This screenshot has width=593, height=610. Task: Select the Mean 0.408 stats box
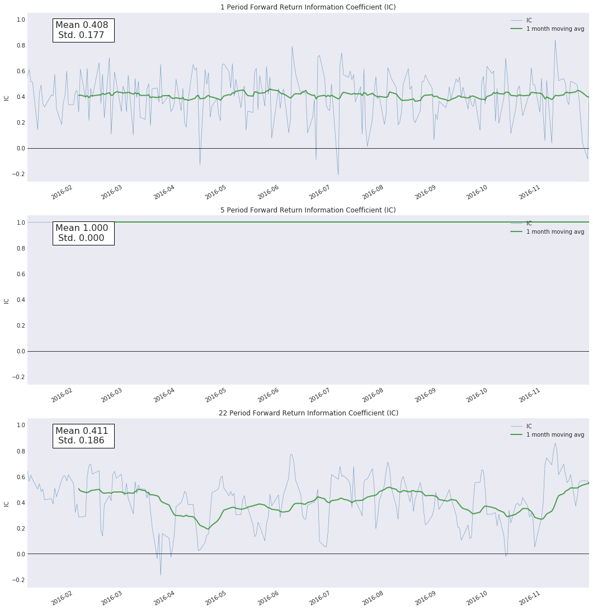[83, 30]
